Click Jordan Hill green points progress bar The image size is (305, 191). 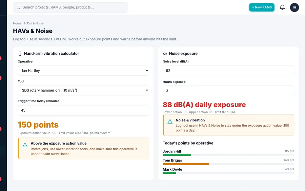coord(177,155)
